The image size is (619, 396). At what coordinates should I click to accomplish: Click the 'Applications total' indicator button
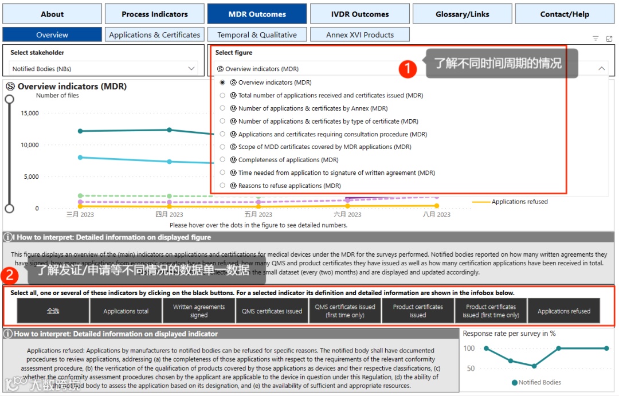[126, 311]
